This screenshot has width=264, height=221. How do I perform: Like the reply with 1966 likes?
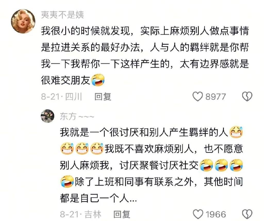click(x=198, y=214)
